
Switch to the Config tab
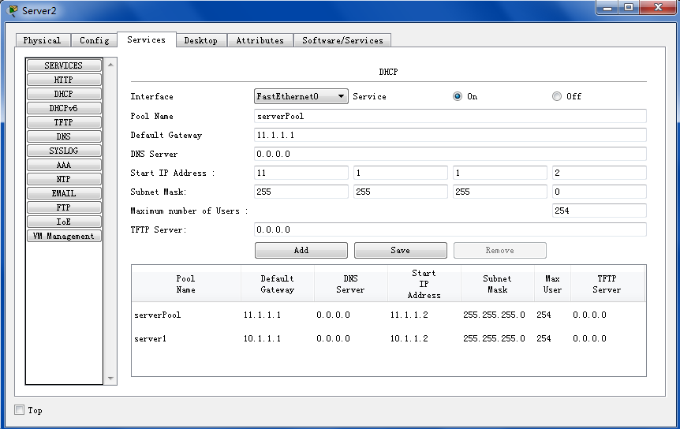pos(95,40)
